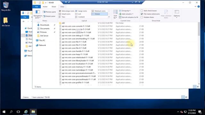Screen dimensions: 205x115
Task: Show hidden tray icons chevron
Action: pyautogui.click(x=178, y=112)
